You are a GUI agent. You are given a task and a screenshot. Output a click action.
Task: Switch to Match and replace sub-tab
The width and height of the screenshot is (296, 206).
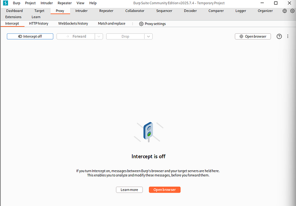(112, 24)
